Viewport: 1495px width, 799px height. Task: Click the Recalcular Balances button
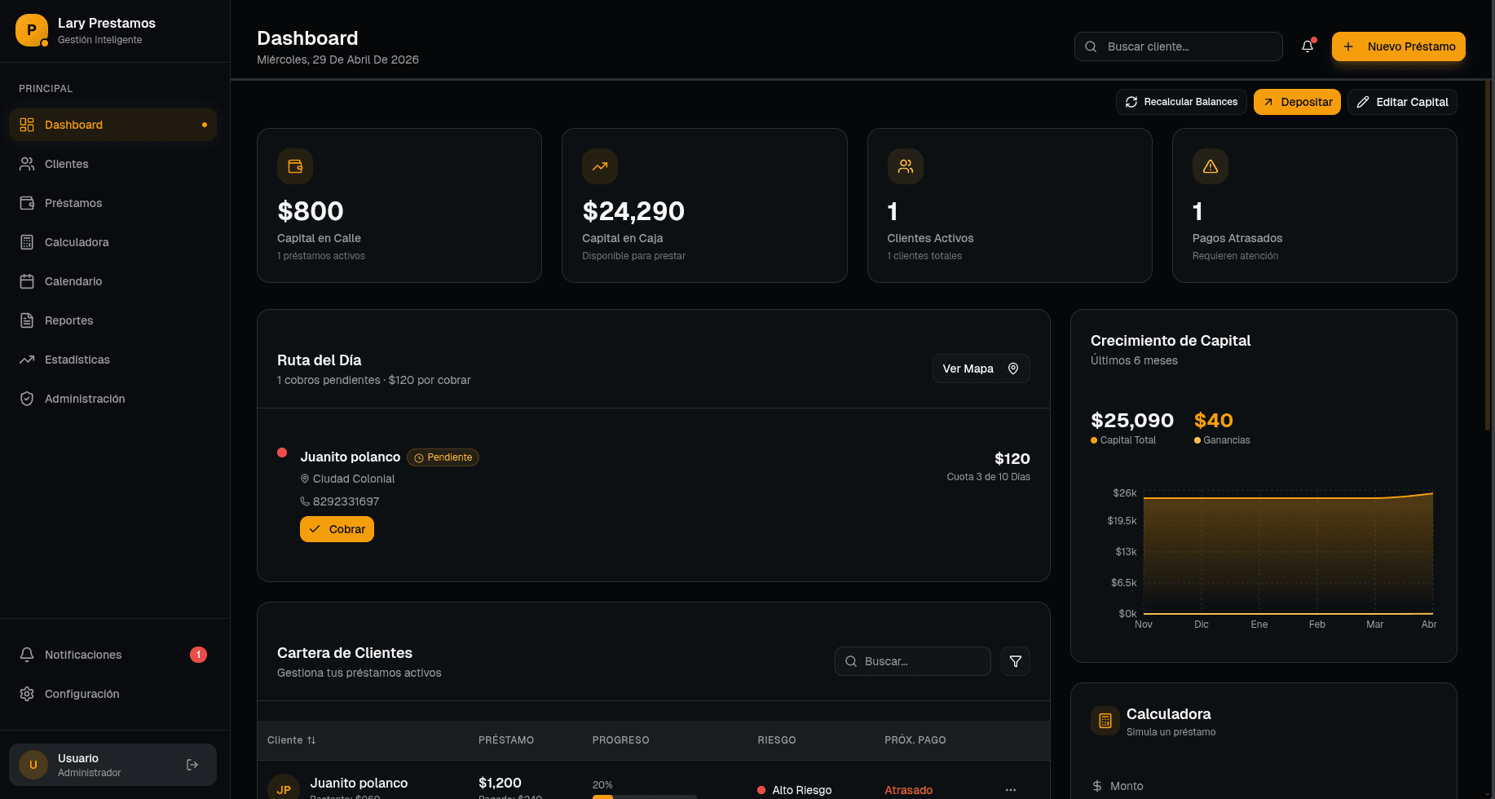(x=1180, y=102)
